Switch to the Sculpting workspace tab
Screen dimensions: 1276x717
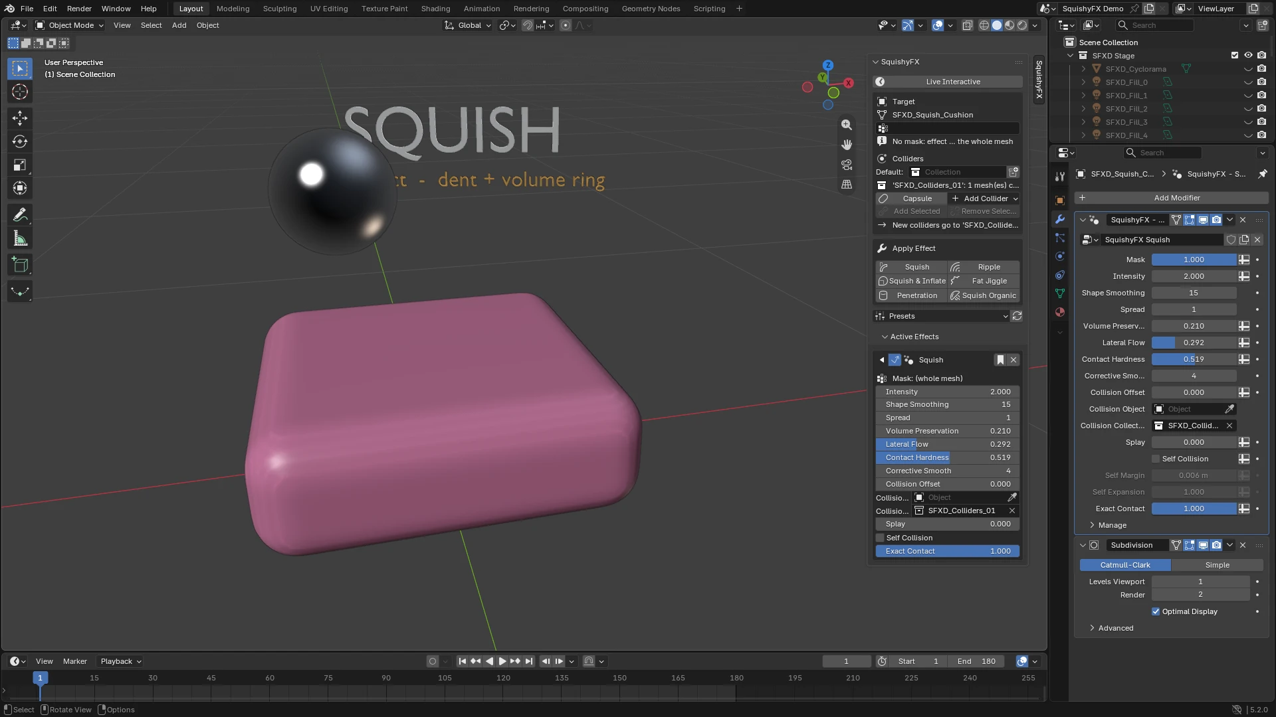point(280,9)
